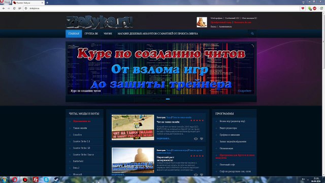Click the ZiaByka.ru site logo
325x183 pixels.
(100, 22)
